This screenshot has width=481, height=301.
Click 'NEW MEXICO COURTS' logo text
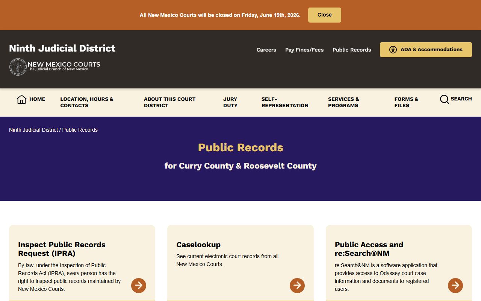64,64
